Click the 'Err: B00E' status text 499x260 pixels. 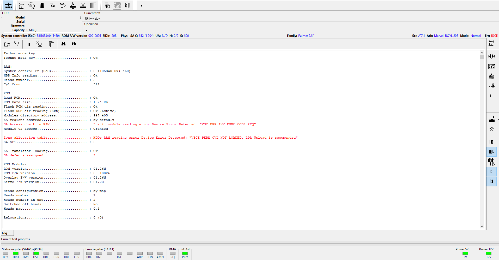coord(491,36)
